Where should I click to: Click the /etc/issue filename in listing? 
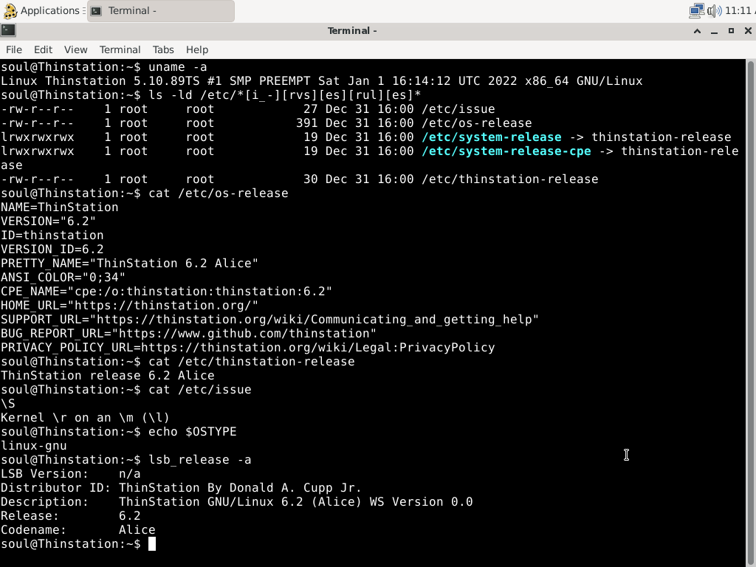tap(458, 109)
